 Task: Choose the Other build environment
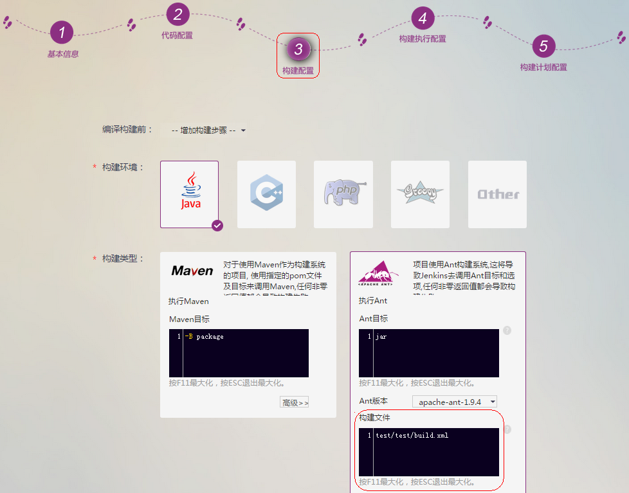[x=497, y=194]
